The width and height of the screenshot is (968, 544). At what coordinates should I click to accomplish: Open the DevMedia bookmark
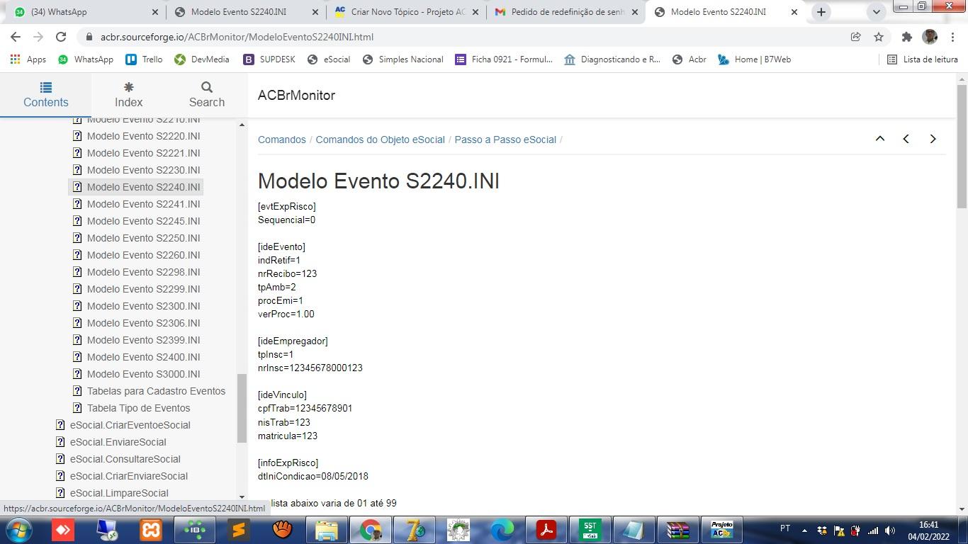(x=202, y=59)
